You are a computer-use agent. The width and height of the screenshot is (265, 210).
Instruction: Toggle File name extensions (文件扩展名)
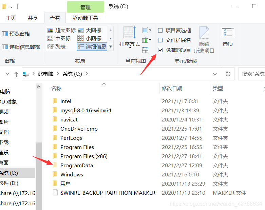coord(174,40)
